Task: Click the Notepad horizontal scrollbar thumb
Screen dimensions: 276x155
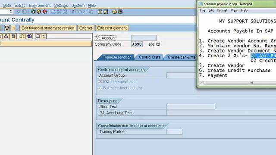Action: click(240, 83)
